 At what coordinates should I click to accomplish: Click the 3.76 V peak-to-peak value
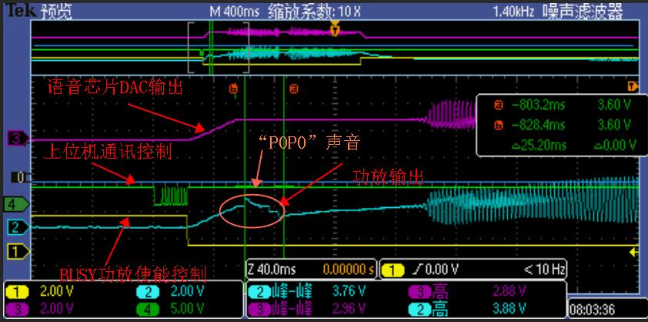[x=349, y=292]
